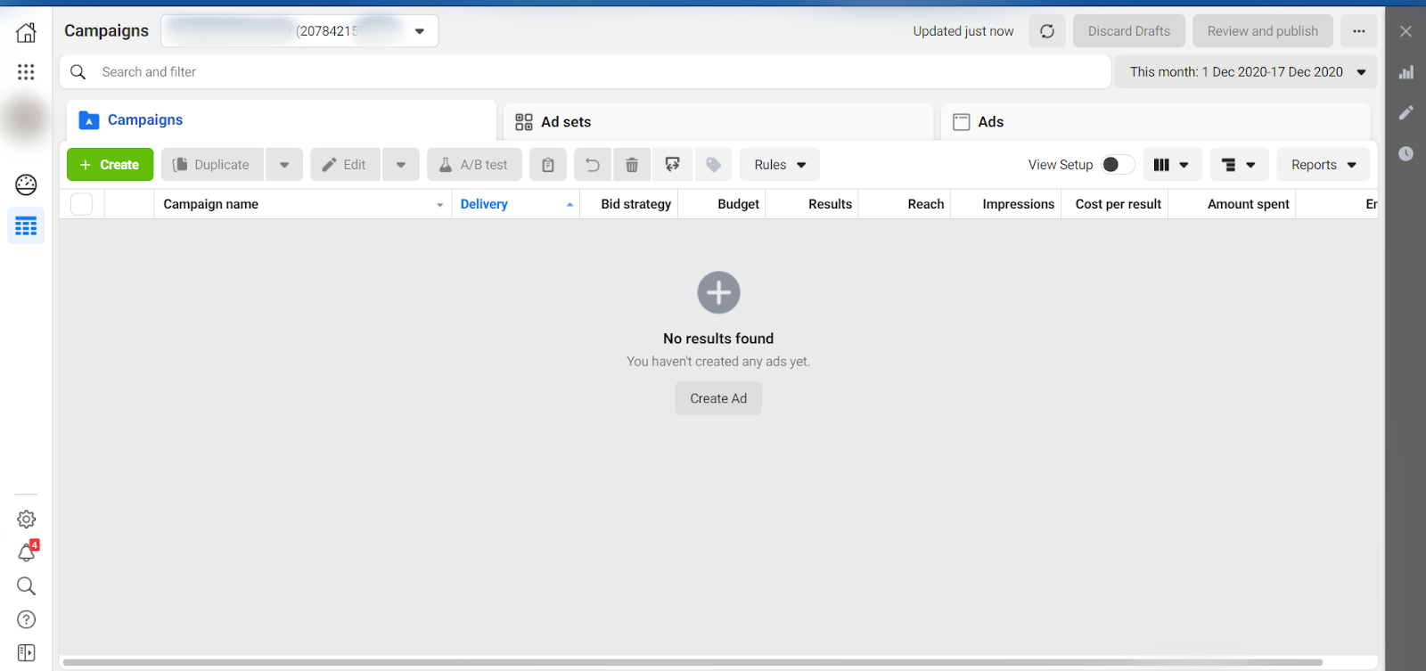Screen dimensions: 1426x671
Task: Open the breakdown dropdown
Action: pos(1239,165)
